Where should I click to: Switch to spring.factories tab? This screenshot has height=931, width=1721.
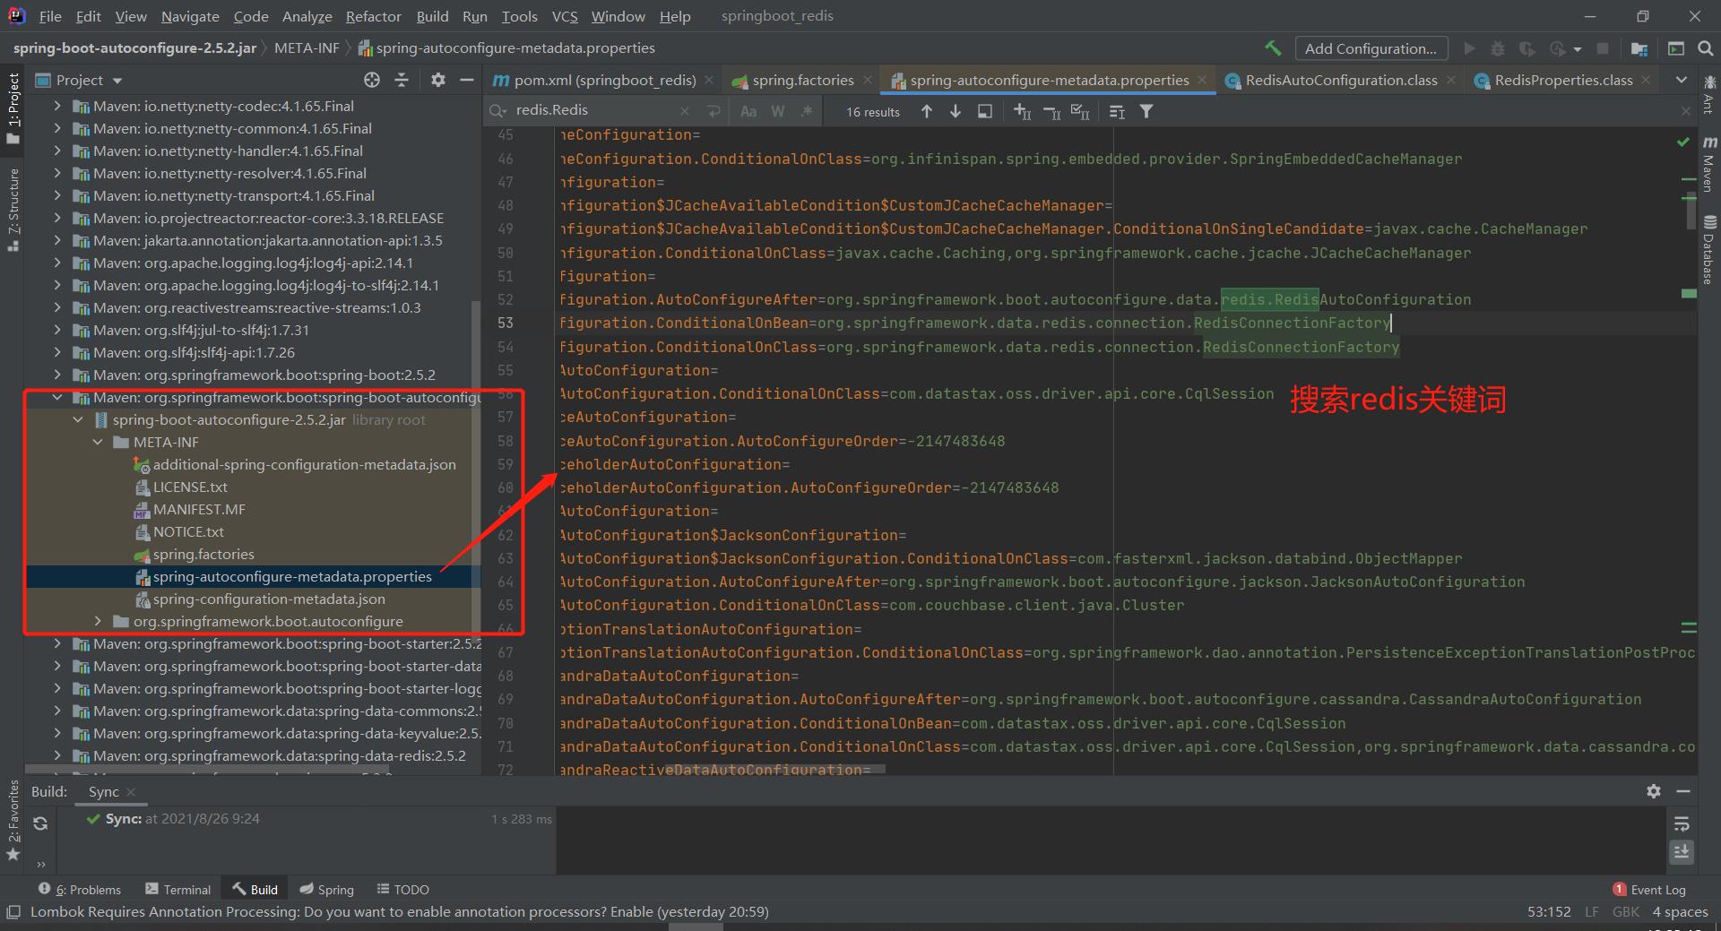(802, 80)
